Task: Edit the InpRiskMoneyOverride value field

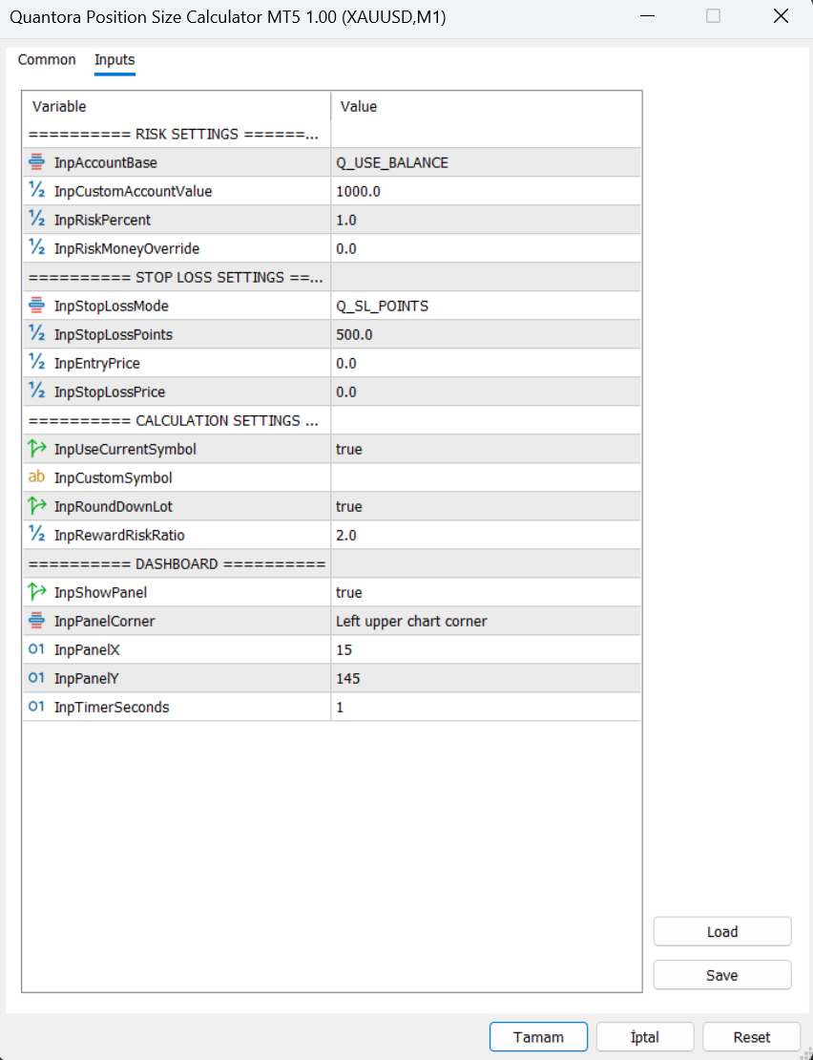Action: [x=486, y=248]
